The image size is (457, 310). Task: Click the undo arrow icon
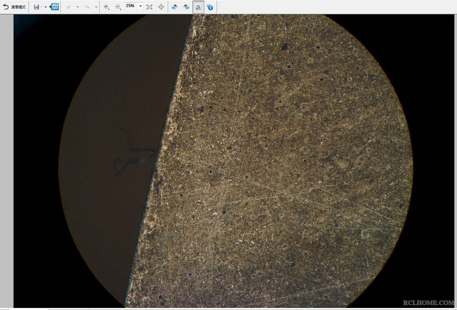69,7
